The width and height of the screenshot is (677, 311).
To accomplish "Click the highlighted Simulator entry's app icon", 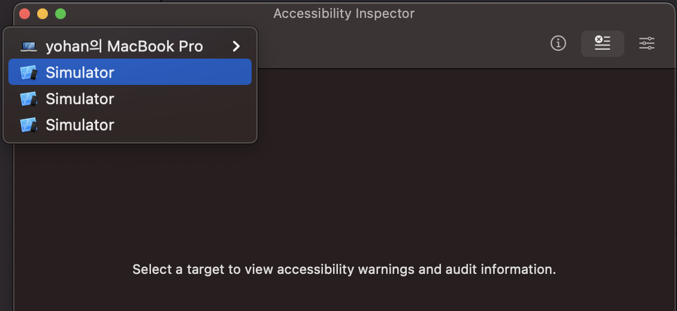I will coord(29,73).
